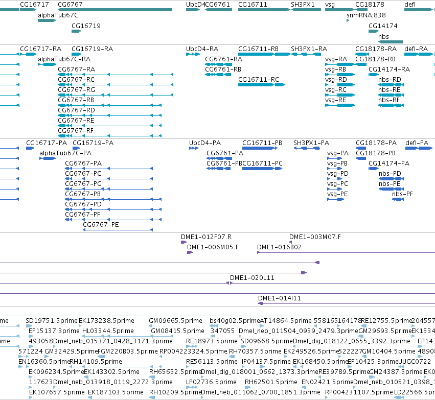Select transcript CG6767-RF label
Screen dimensions: 435x400
point(76,131)
